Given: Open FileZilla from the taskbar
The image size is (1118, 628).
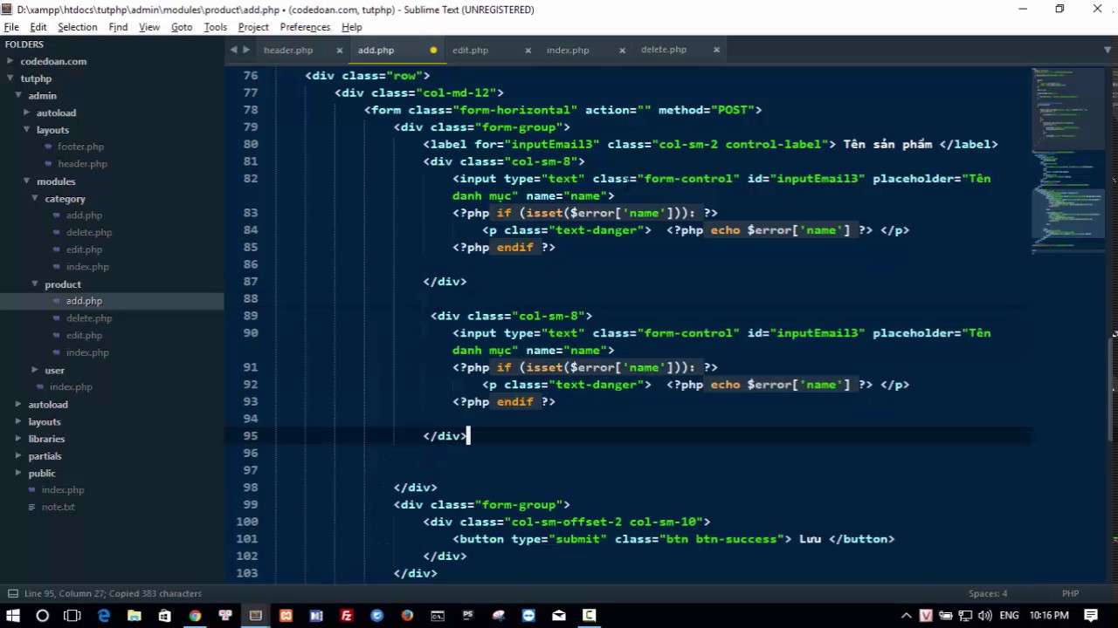Looking at the screenshot, I should pyautogui.click(x=347, y=616).
